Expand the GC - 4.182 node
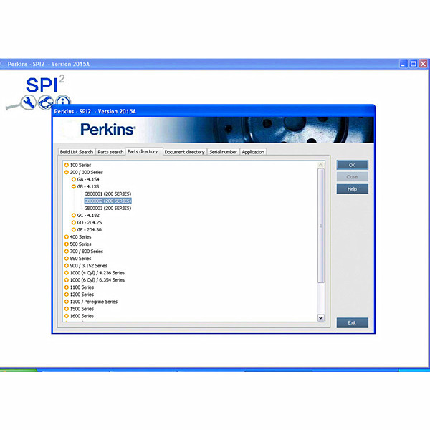 [x=73, y=215]
